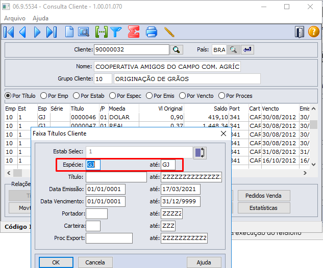Click the printer icon
Viewport: 323px width, 268px height.
[x=152, y=32]
